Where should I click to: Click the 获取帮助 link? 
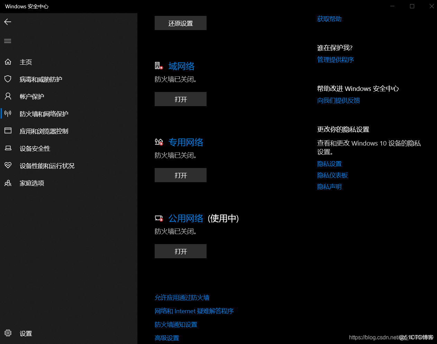[x=329, y=19]
